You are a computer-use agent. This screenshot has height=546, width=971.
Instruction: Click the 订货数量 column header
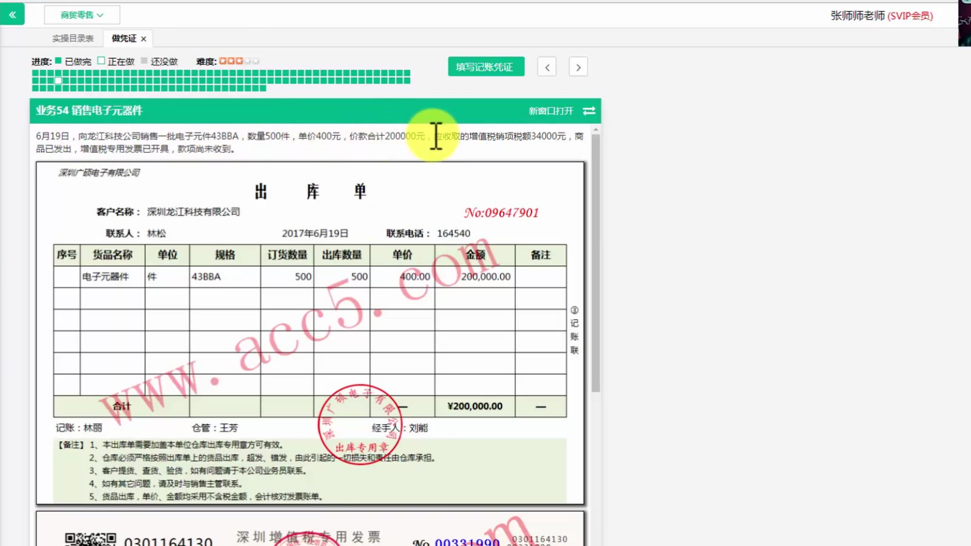(x=287, y=255)
